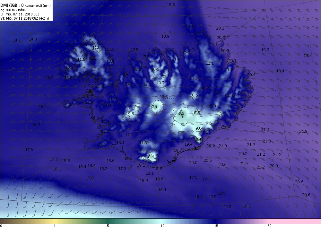This screenshot has width=321, height=228.
Task: Click the 11.0 value in Westfjords
Action: pyautogui.click(x=96, y=48)
